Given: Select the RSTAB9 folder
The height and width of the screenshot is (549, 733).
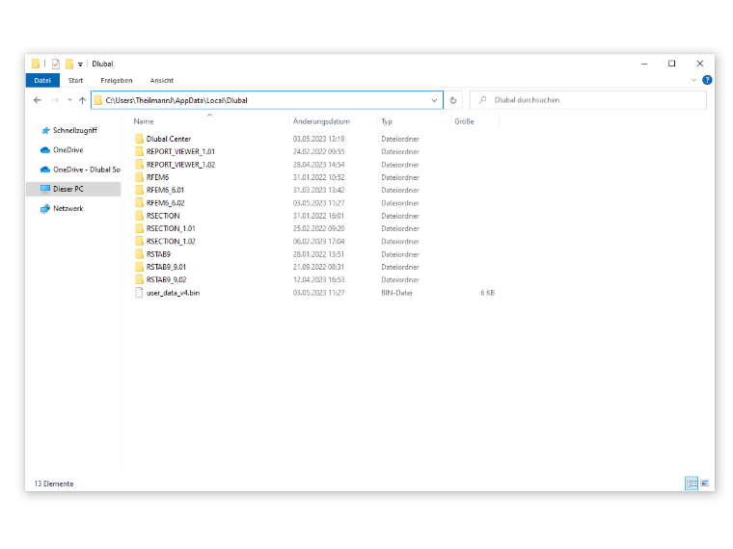Looking at the screenshot, I should click(x=158, y=254).
